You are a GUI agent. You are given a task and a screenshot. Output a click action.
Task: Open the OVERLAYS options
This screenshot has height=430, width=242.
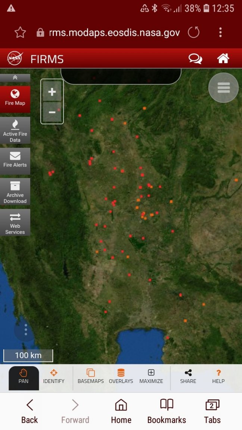pyautogui.click(x=121, y=376)
